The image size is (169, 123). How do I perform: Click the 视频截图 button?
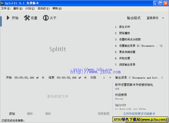click(104, 114)
